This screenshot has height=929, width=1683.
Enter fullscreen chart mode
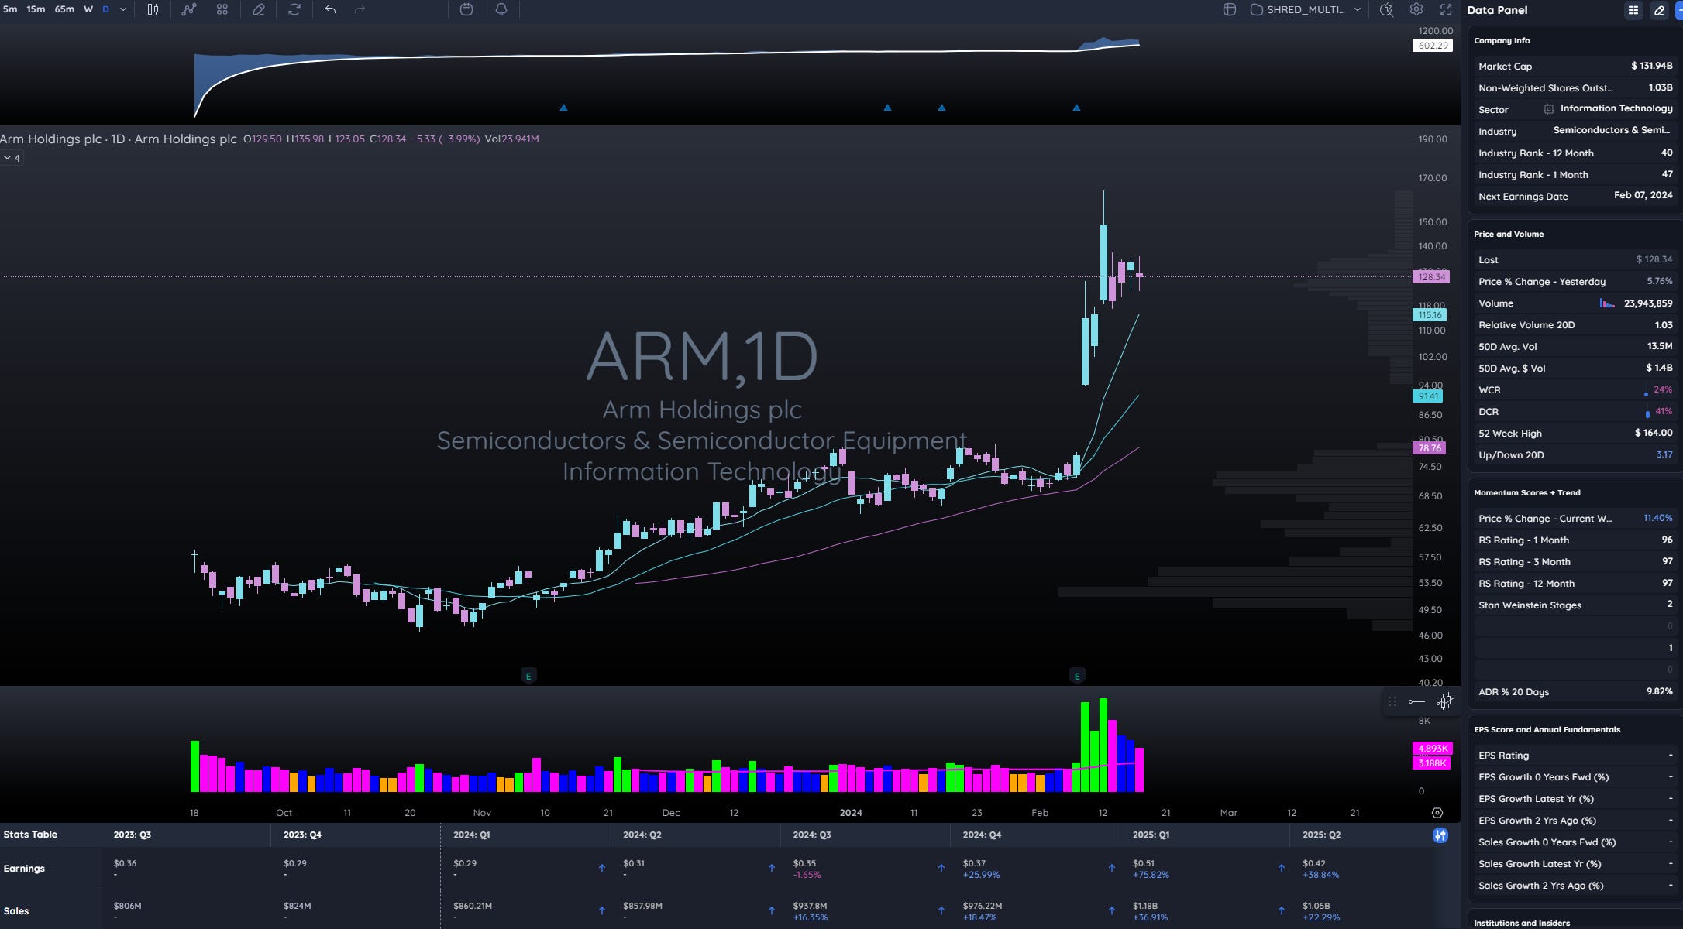1446,9
